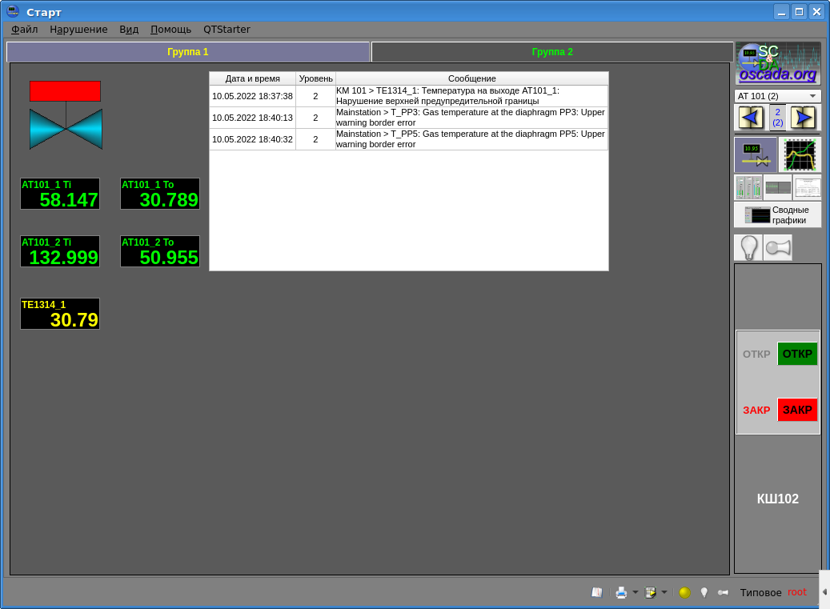Go to next page with right arrow

(803, 118)
